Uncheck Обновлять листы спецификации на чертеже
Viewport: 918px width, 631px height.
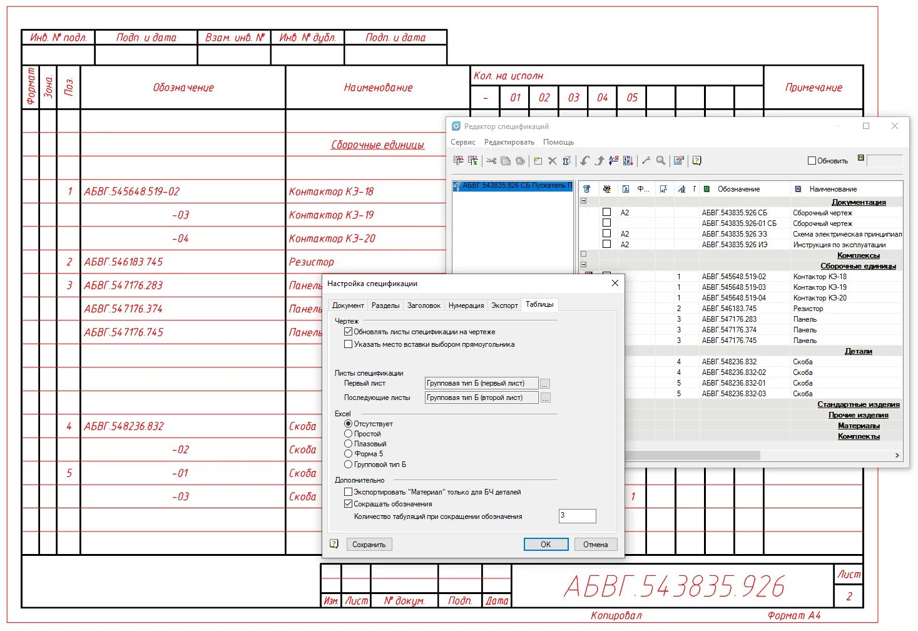click(x=349, y=332)
